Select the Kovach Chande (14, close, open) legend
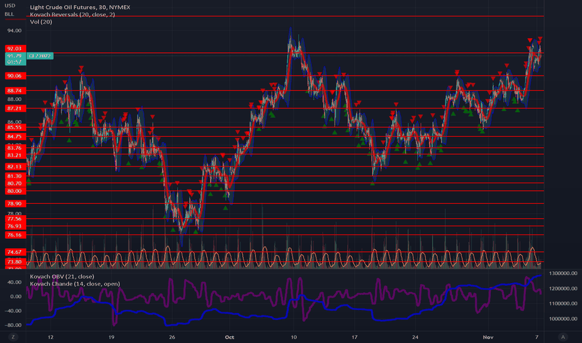 [75, 284]
